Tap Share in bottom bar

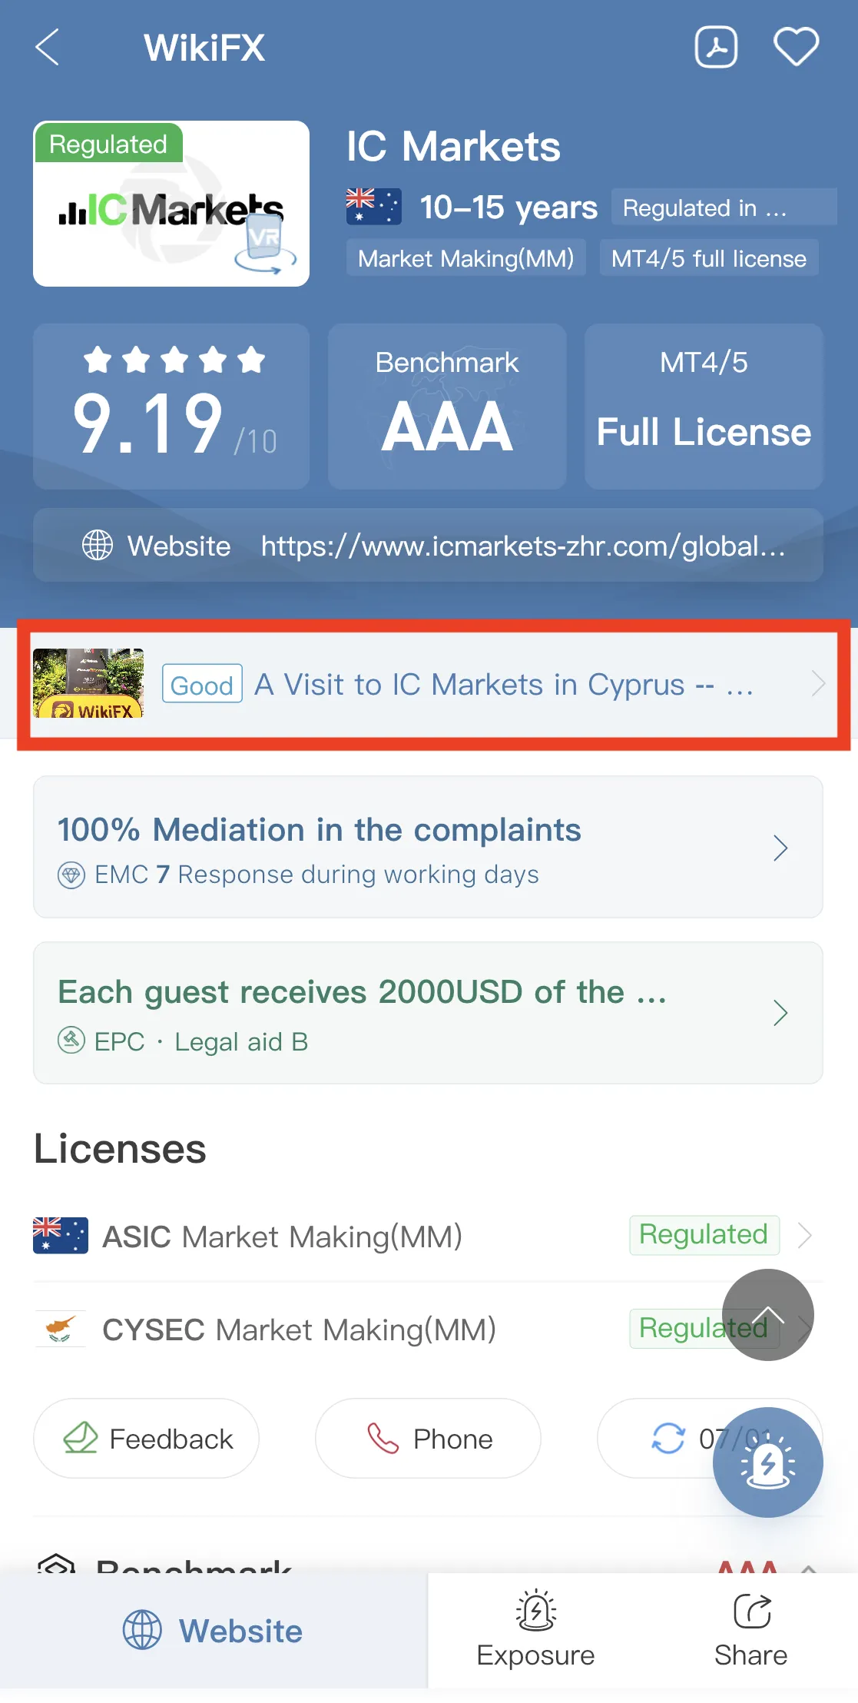pos(750,1629)
